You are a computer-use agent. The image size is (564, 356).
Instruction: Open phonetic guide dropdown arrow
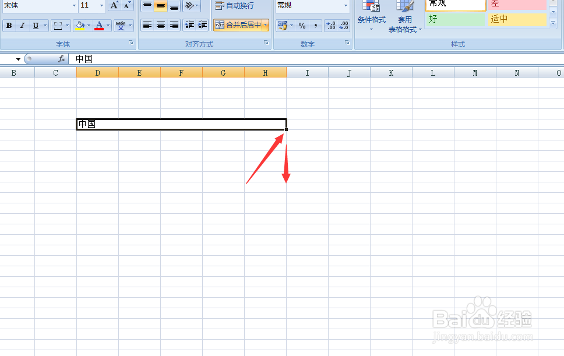tap(130, 26)
